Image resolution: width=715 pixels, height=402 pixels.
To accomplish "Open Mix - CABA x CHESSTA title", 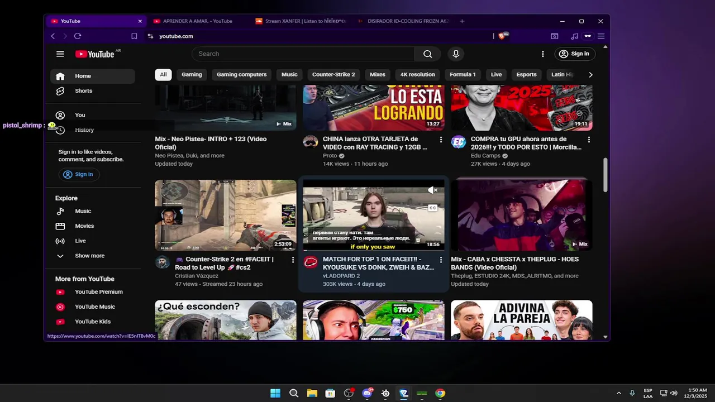I will [514, 263].
